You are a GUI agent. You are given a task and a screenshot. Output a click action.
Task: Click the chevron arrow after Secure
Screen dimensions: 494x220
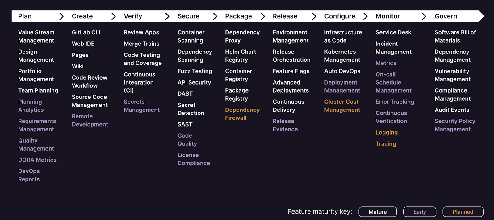pyautogui.click(x=215, y=16)
